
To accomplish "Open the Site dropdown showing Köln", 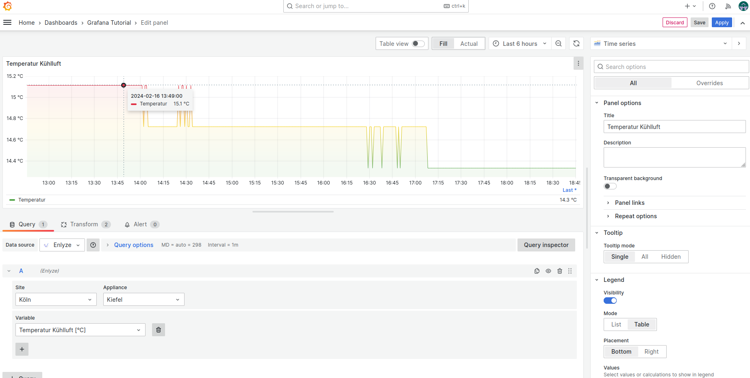I will (56, 300).
